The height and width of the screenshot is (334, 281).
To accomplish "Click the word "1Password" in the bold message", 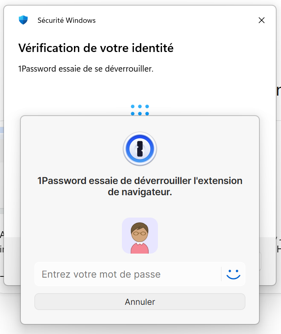I will 62,181.
